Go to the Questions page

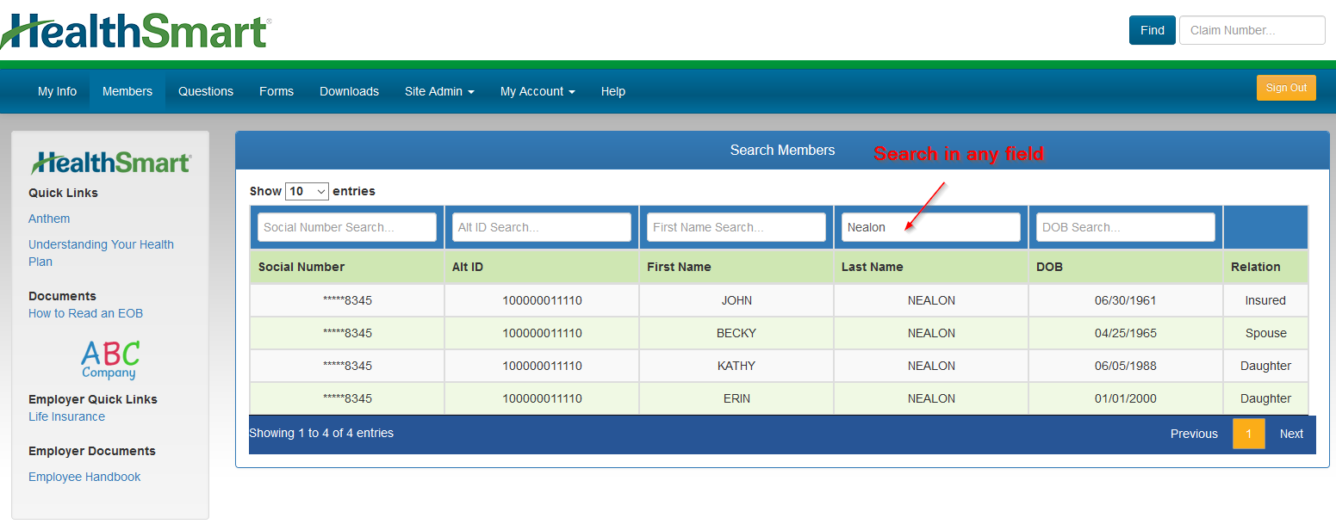[x=206, y=91]
